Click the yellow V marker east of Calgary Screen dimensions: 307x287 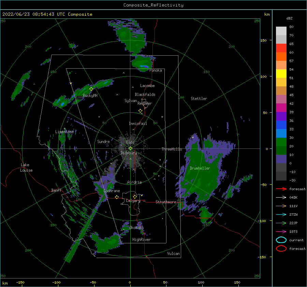(x=142, y=195)
